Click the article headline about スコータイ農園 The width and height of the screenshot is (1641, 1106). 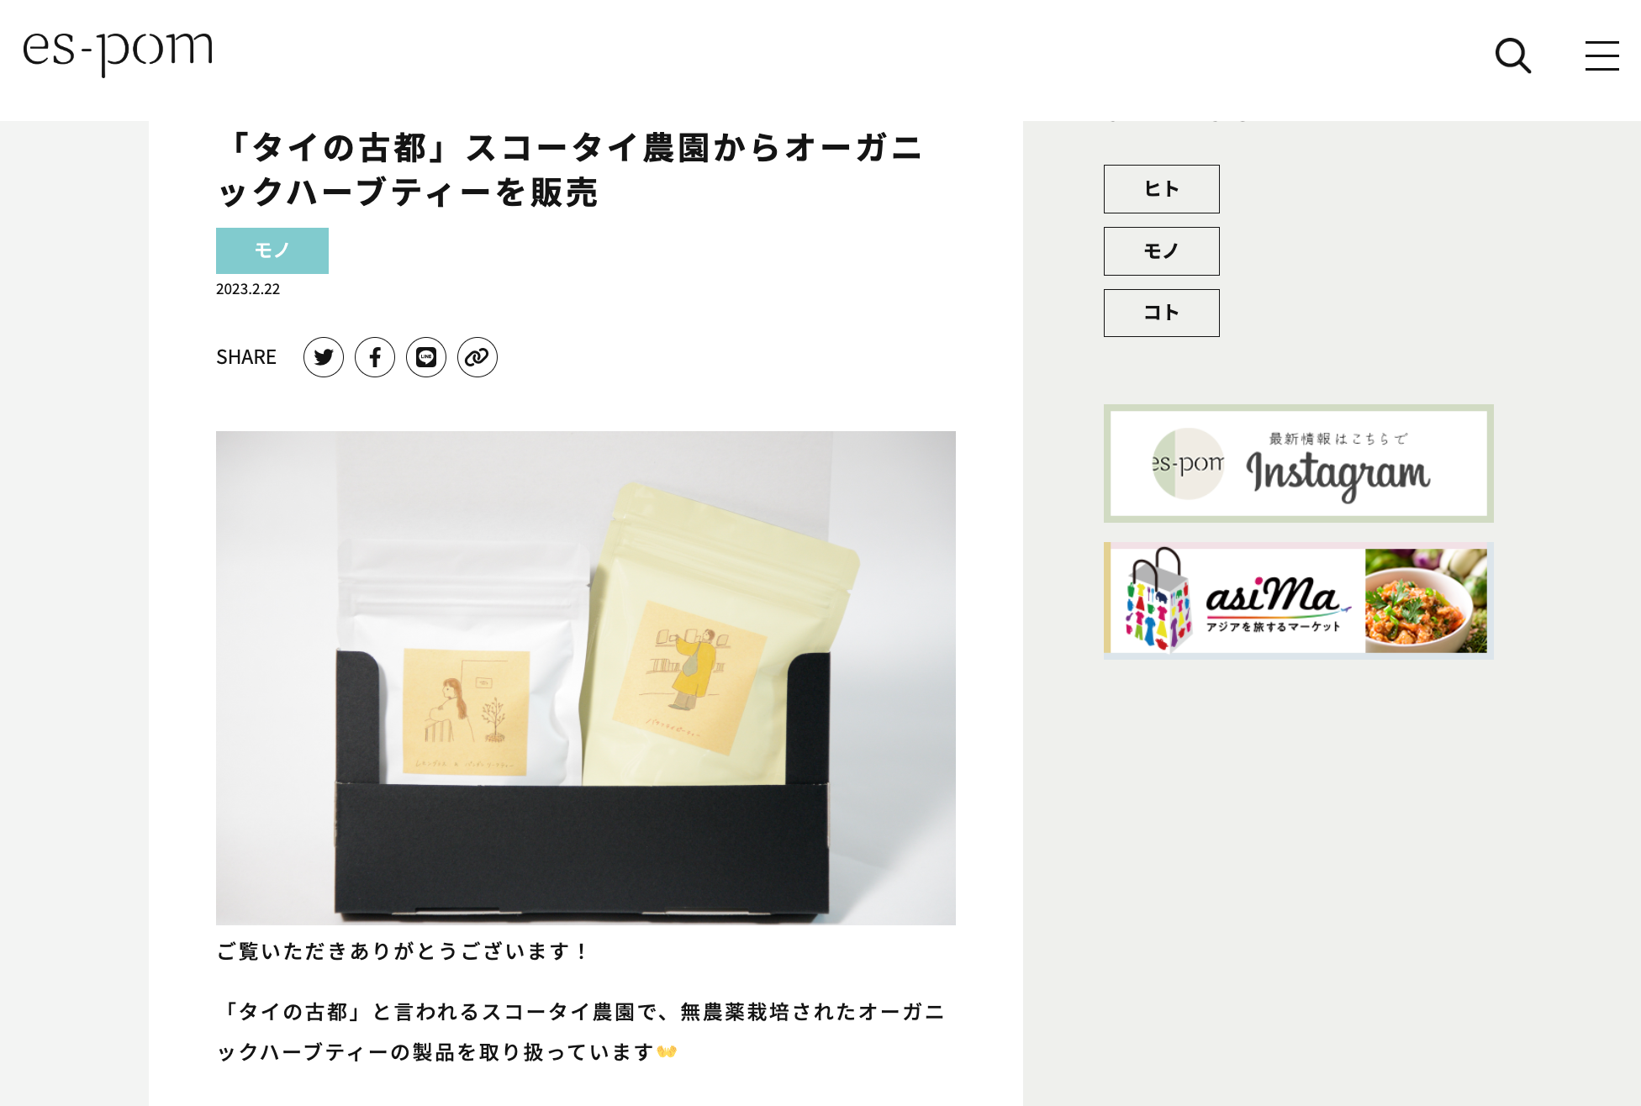(572, 170)
